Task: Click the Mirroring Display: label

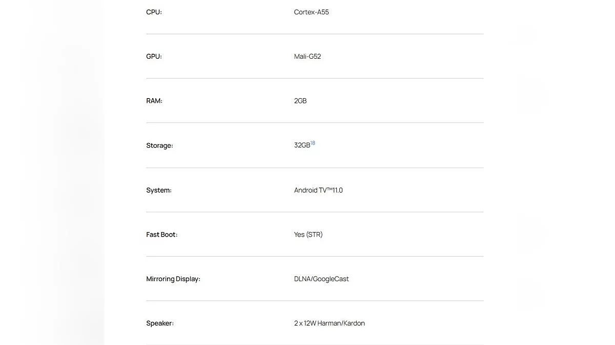Action: [173, 279]
